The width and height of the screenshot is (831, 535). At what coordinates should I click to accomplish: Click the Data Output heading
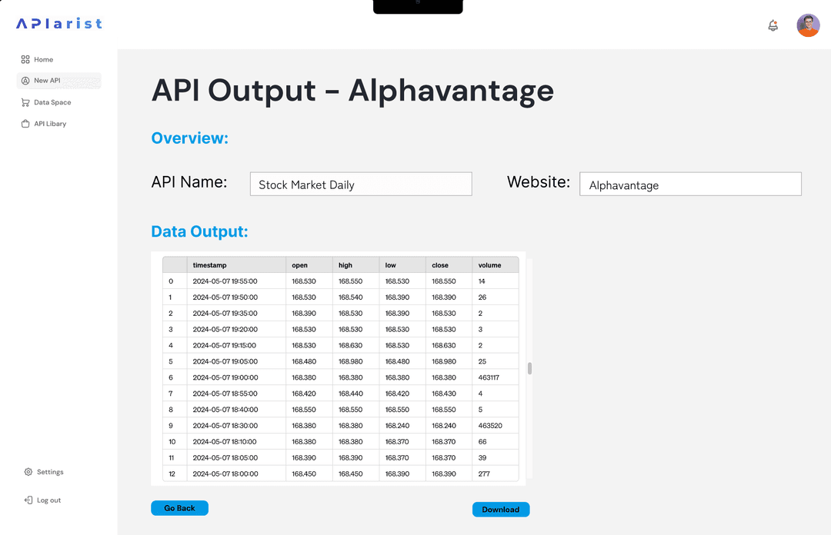(x=200, y=231)
